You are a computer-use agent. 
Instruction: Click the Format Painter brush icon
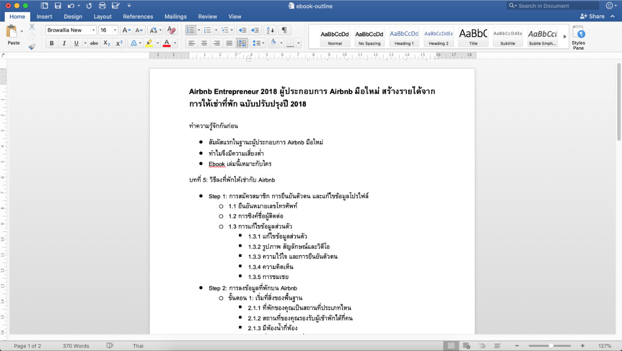(32, 46)
